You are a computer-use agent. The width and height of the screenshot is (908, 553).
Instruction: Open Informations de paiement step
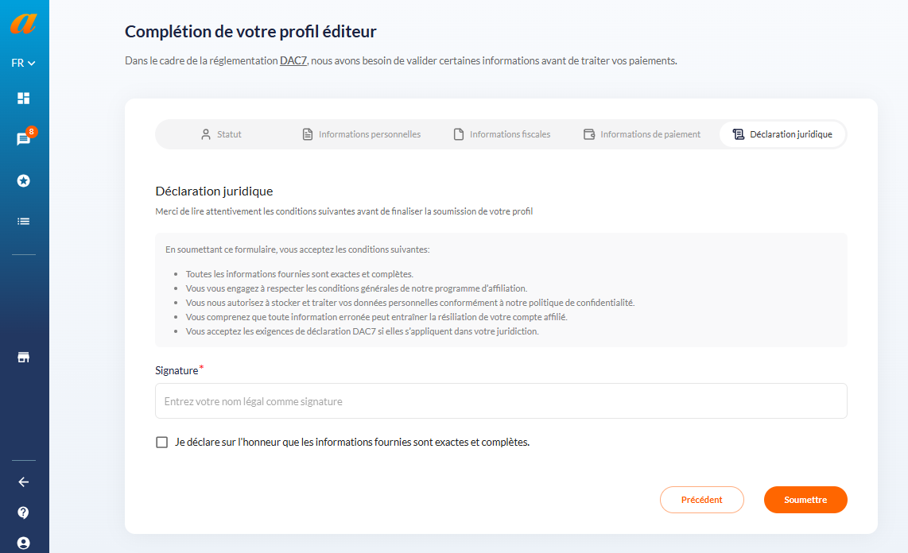pyautogui.click(x=642, y=134)
